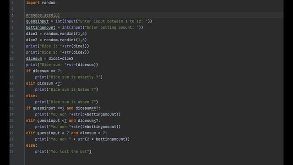The height and width of the screenshot is (165, 293).
Task: Click 'else:' on line 24
Action: click(x=32, y=145)
